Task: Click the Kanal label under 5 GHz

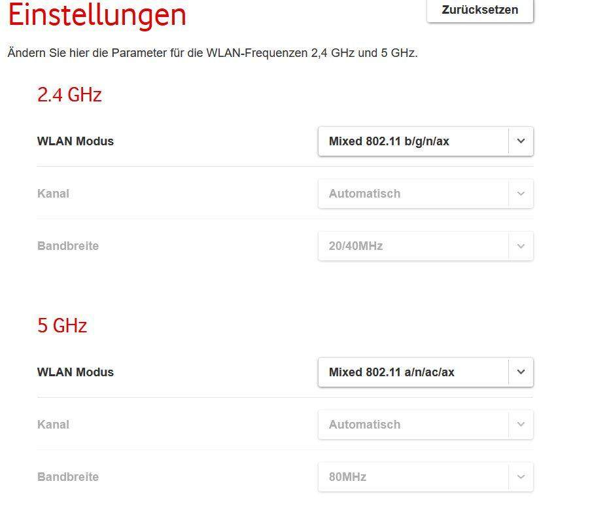Action: (52, 424)
